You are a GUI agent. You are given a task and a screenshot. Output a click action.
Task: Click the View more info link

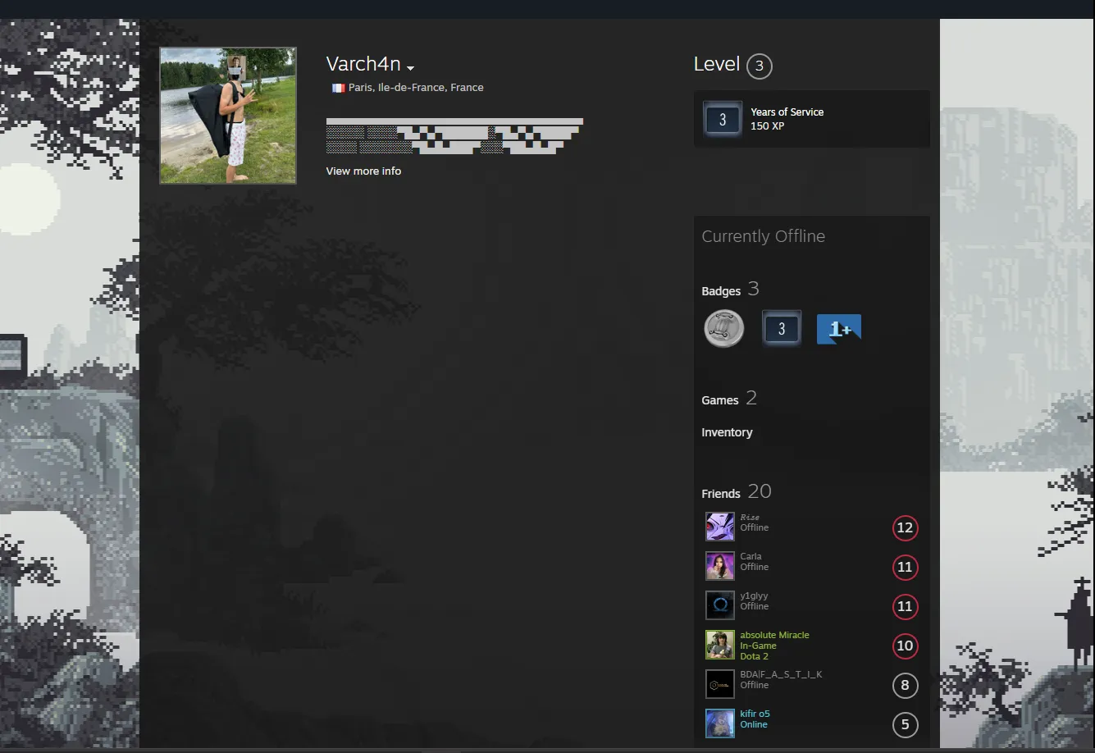[363, 171]
